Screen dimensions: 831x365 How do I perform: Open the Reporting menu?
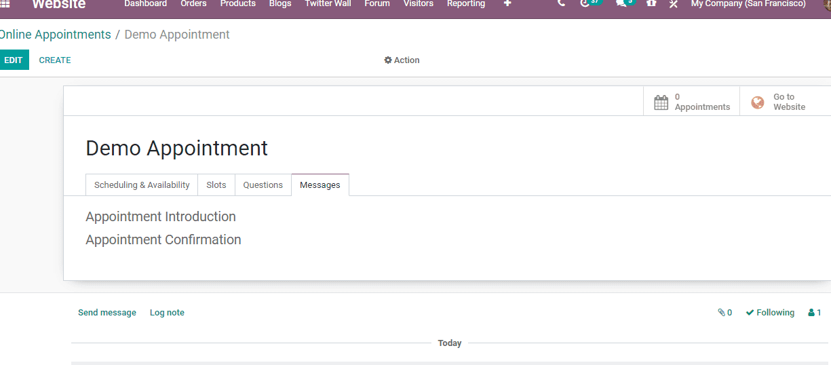tap(466, 3)
